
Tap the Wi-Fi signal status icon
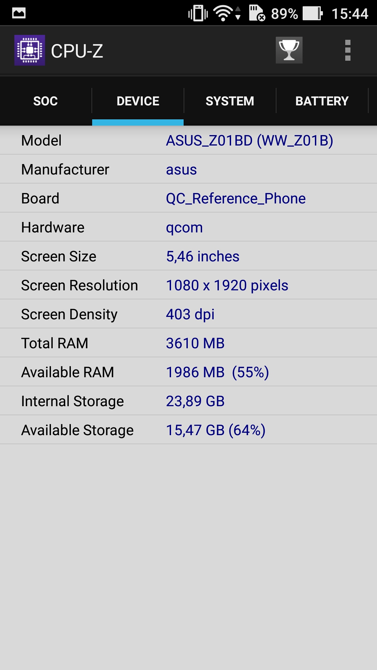click(x=227, y=14)
